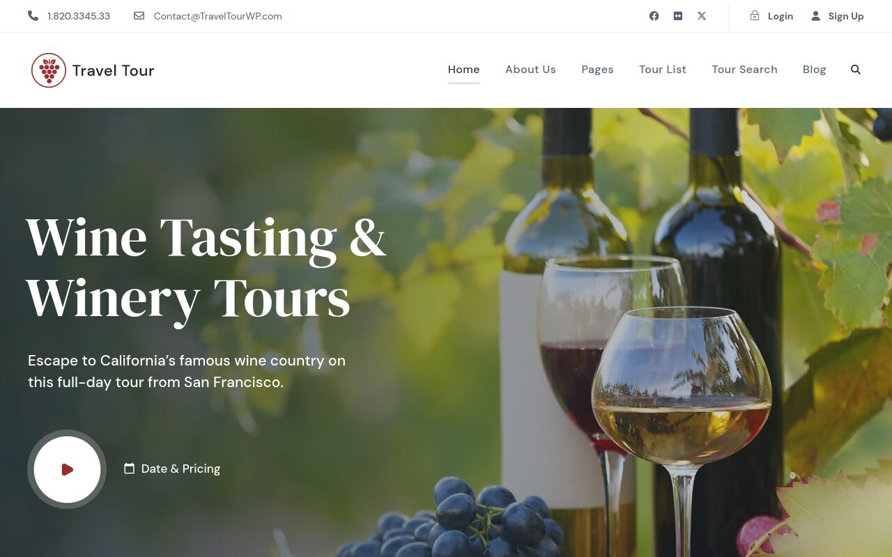Play the video with red play button
This screenshot has height=557, width=892.
[67, 469]
